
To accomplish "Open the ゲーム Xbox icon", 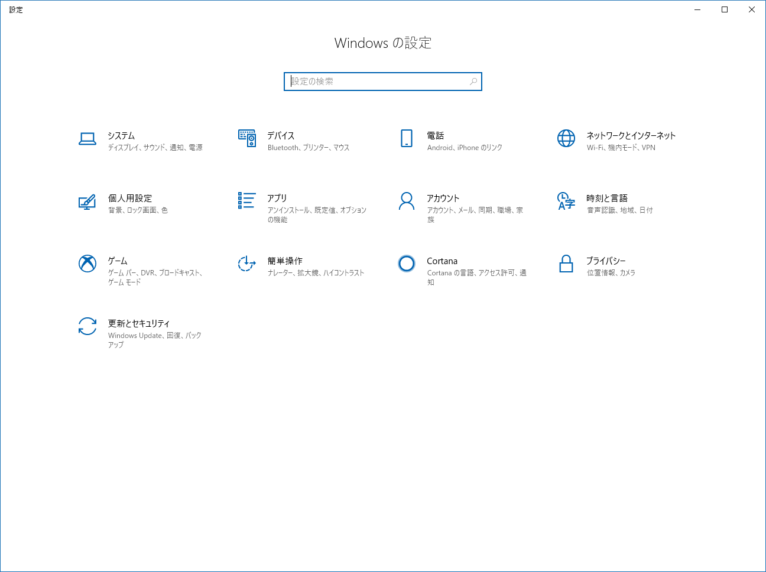I will 87,264.
